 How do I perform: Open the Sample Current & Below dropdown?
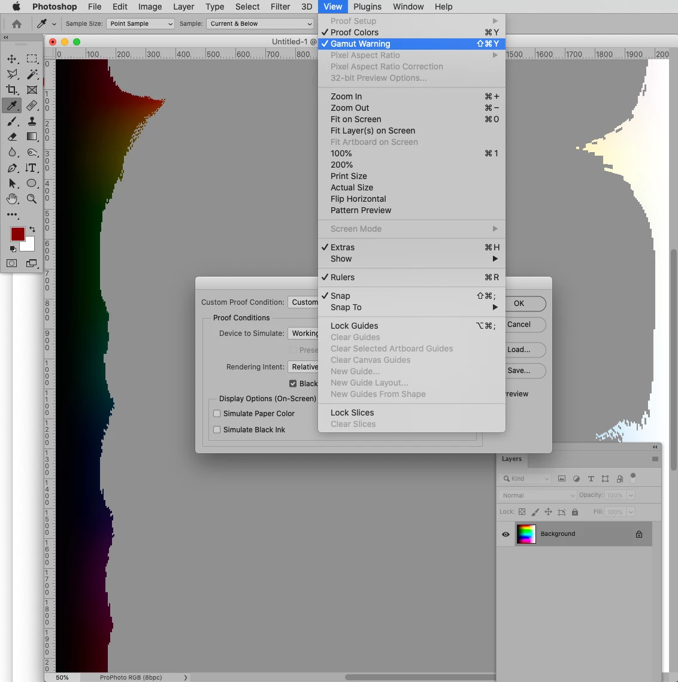pos(260,23)
